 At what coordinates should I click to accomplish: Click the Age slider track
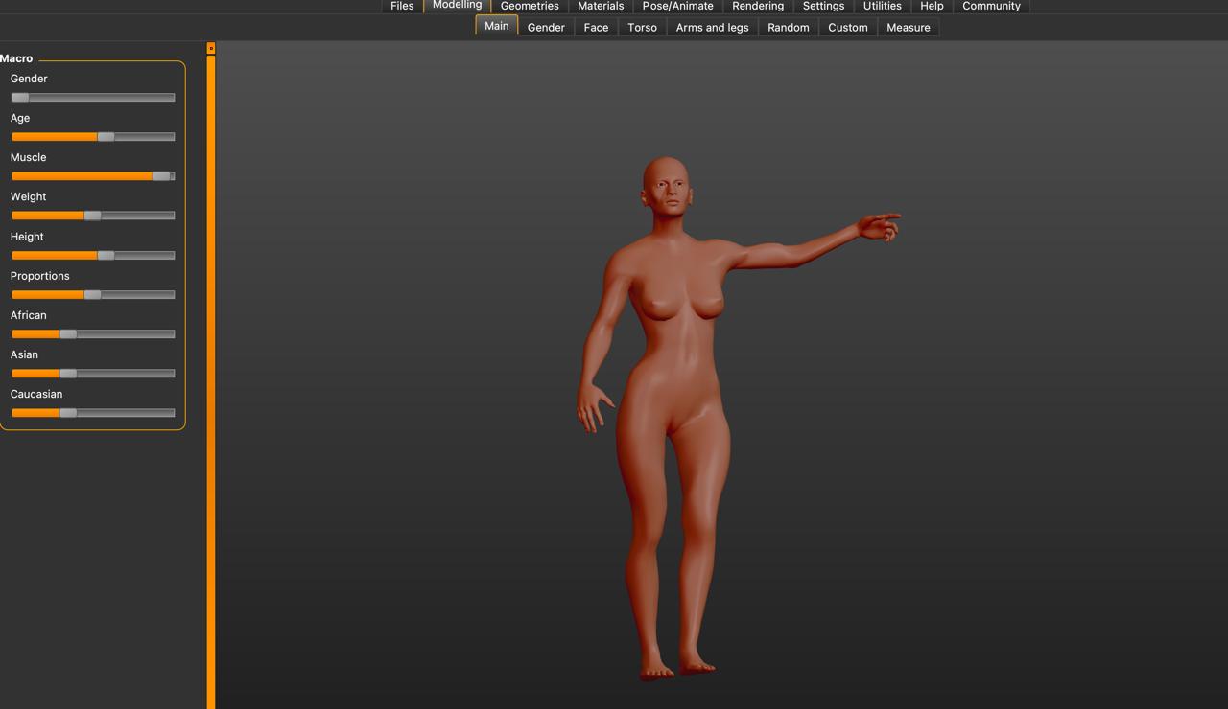(x=144, y=137)
